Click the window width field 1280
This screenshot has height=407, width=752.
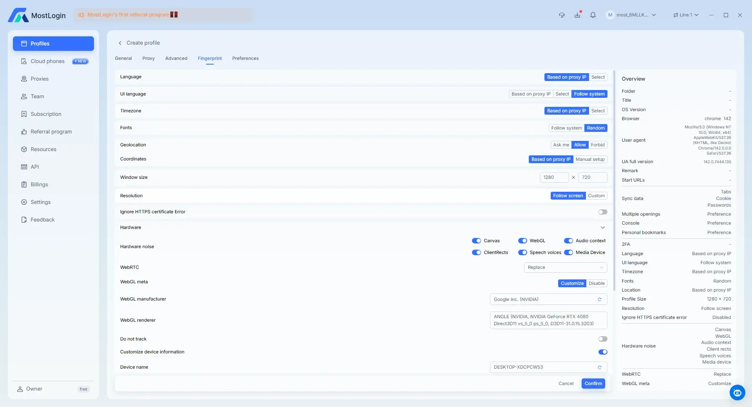tap(554, 177)
